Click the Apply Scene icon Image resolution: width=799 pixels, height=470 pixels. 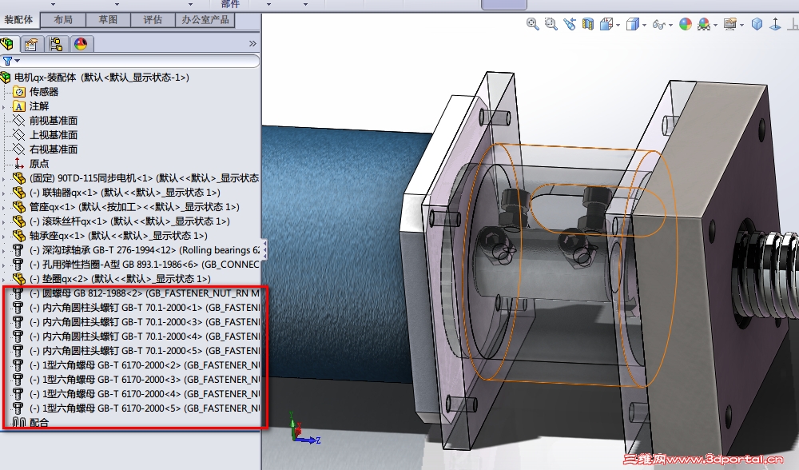(x=704, y=24)
